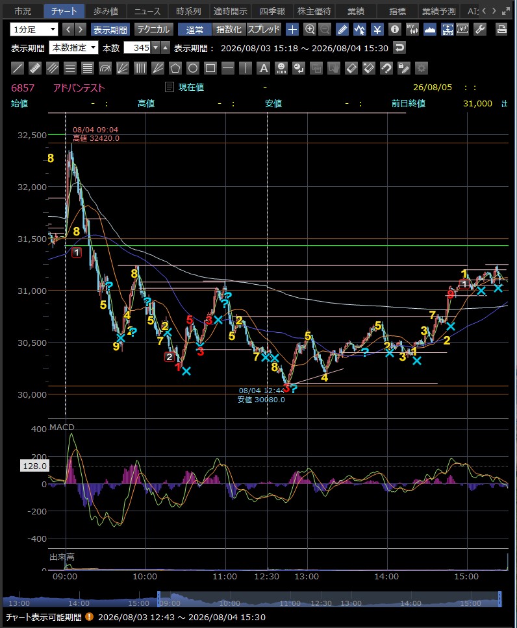Click the right handle of range navigator

point(499,599)
